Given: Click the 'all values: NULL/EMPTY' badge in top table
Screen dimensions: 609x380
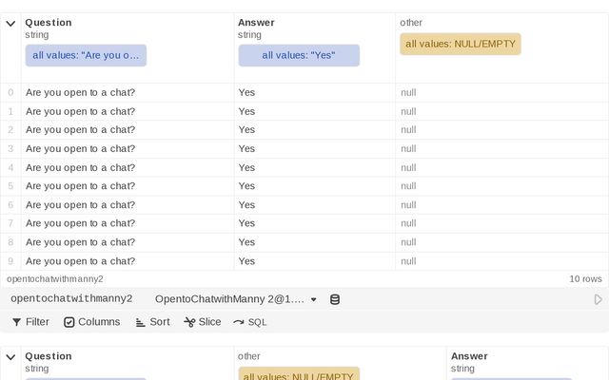Looking at the screenshot, I should tap(461, 44).
